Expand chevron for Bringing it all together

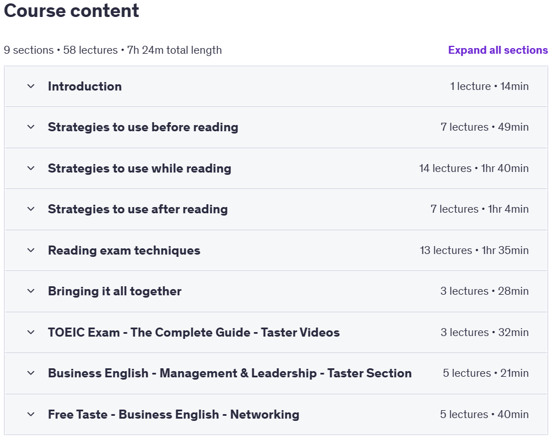(x=31, y=291)
